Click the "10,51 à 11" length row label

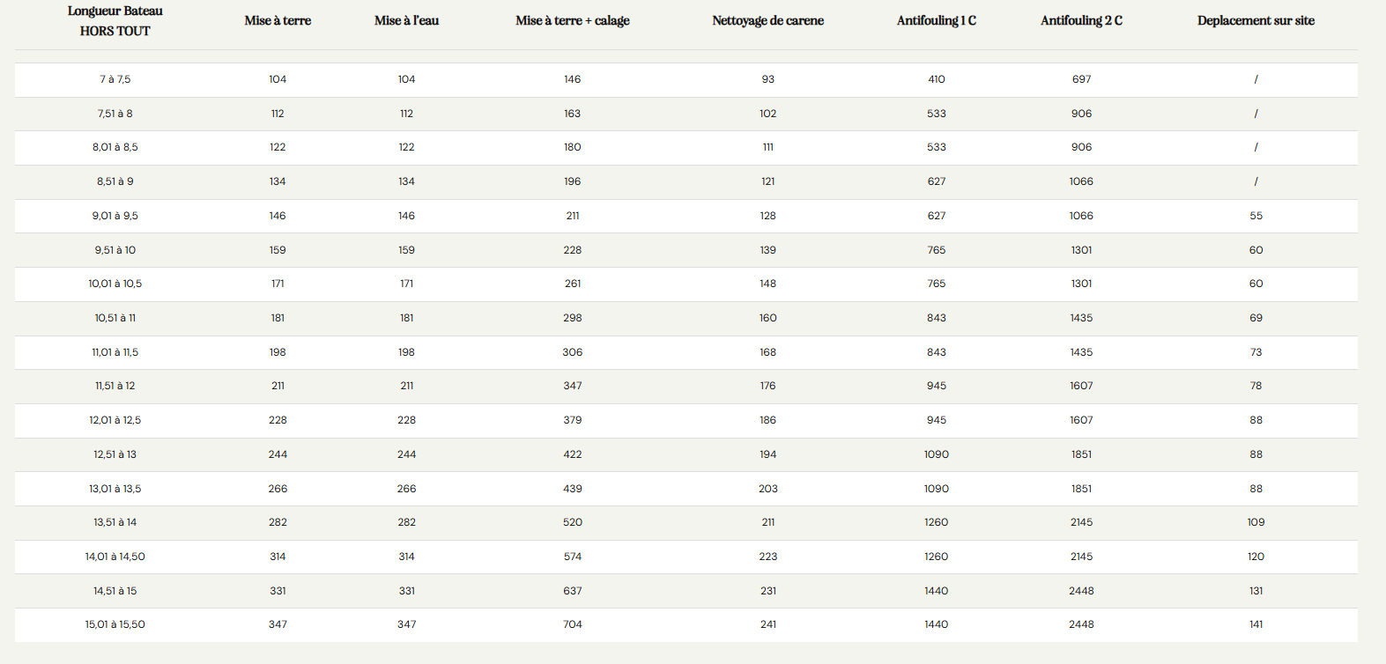[x=115, y=318]
